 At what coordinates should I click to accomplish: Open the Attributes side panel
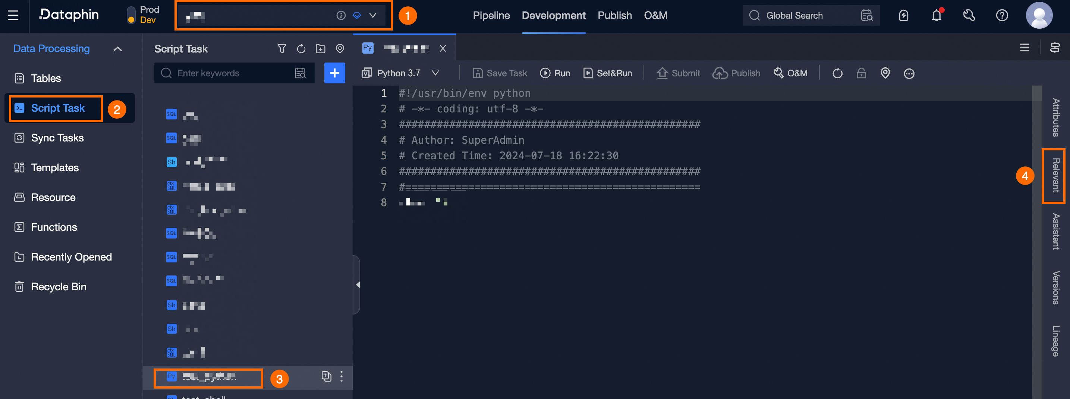coord(1055,117)
